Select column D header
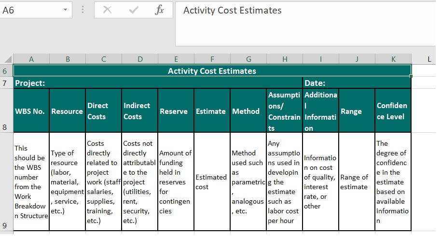 click(140, 59)
